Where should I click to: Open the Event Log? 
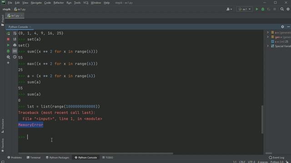coord(276,158)
